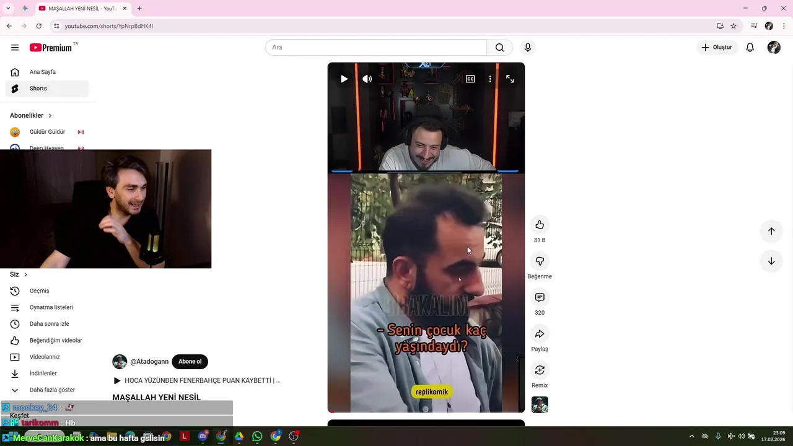Open system volume tray icon

741,437
